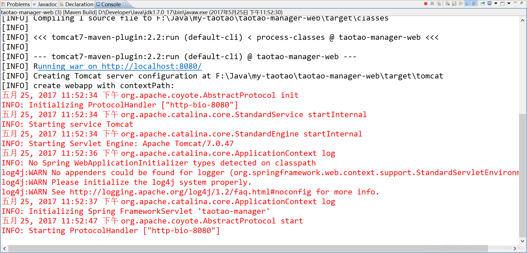This screenshot has height=253, width=527.
Task: Toggle show console on standard error change
Action: [474, 3]
